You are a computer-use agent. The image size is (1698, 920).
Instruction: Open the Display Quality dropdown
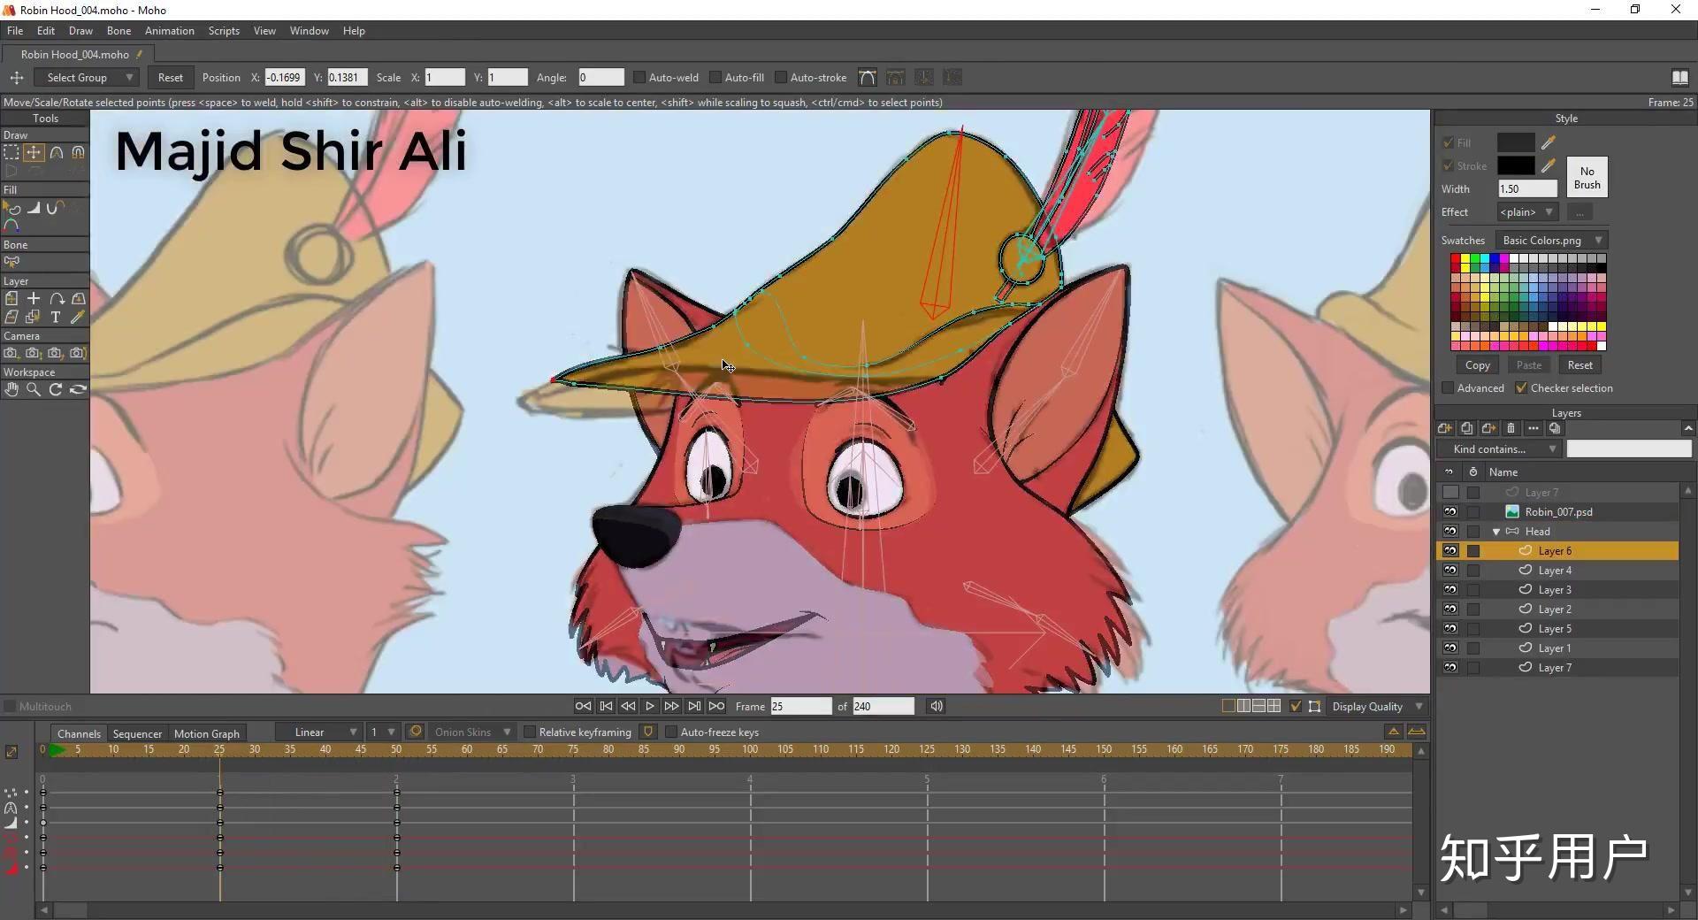1377,707
